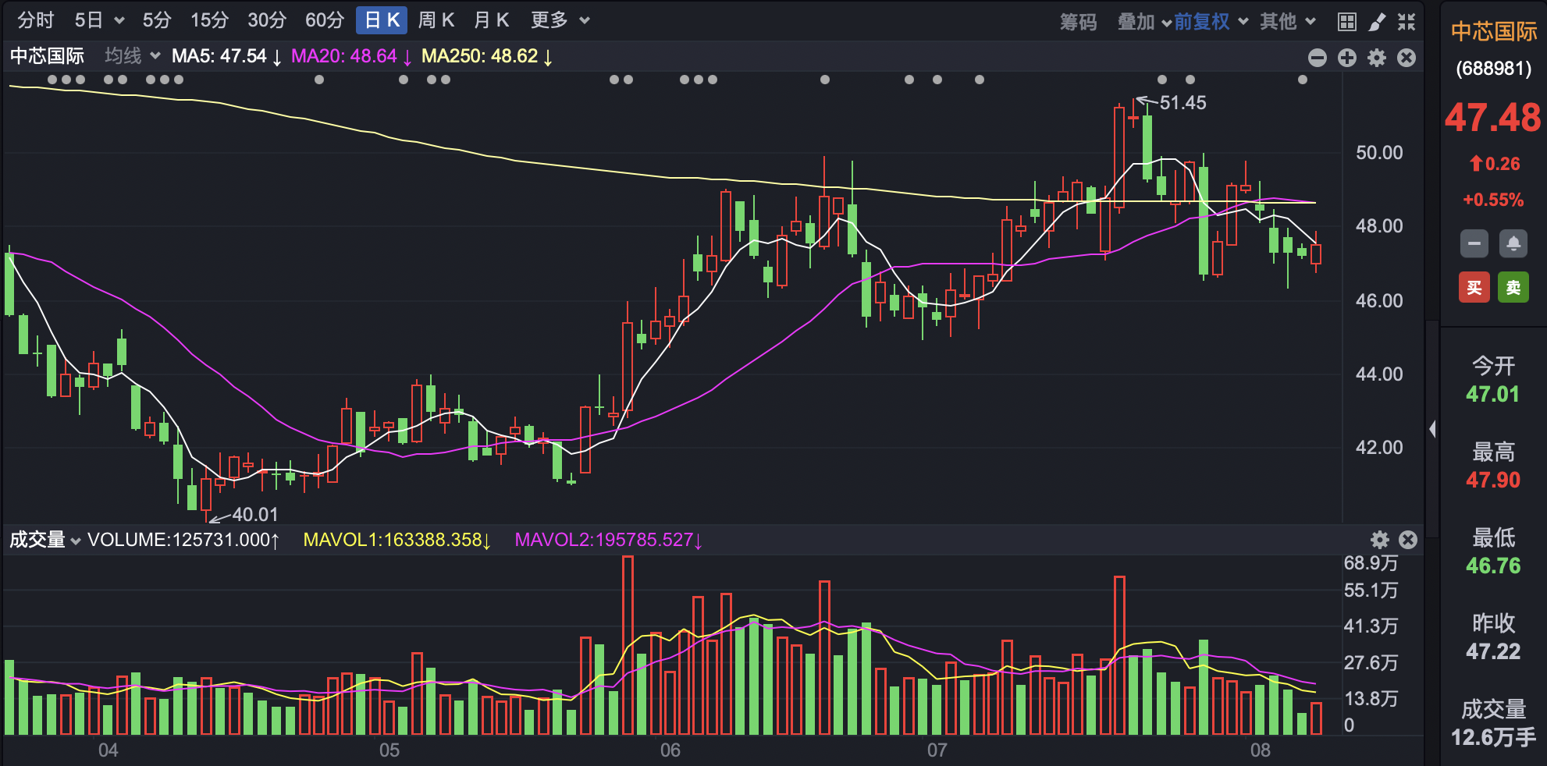
Task: Click the 05 month label on time axis
Action: tap(389, 750)
